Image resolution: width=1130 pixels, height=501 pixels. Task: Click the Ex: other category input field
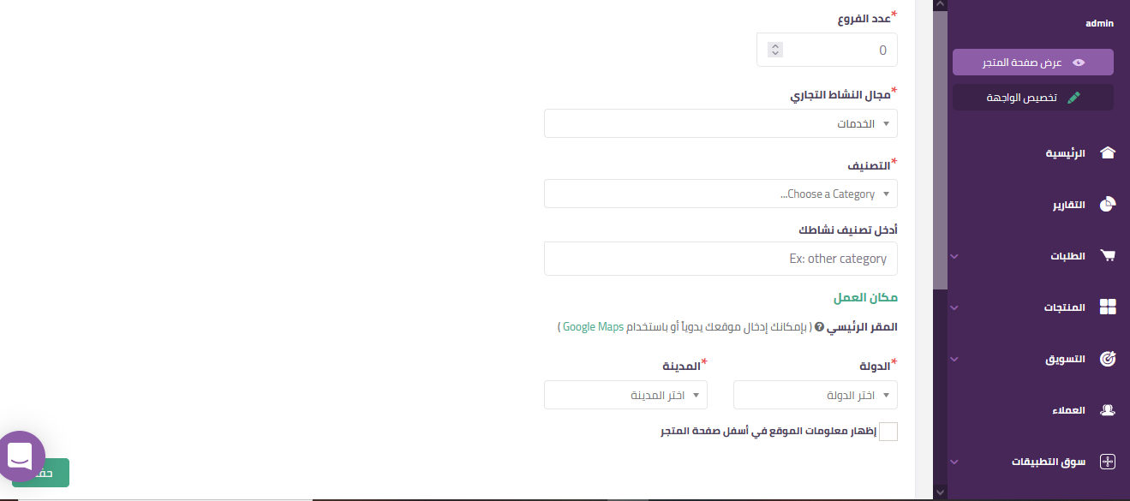click(720, 259)
